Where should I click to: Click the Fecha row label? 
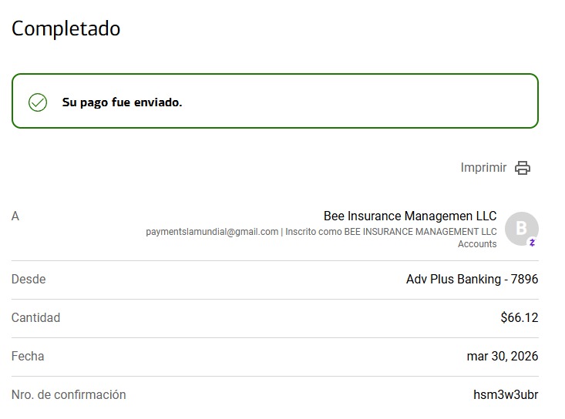pyautogui.click(x=28, y=357)
